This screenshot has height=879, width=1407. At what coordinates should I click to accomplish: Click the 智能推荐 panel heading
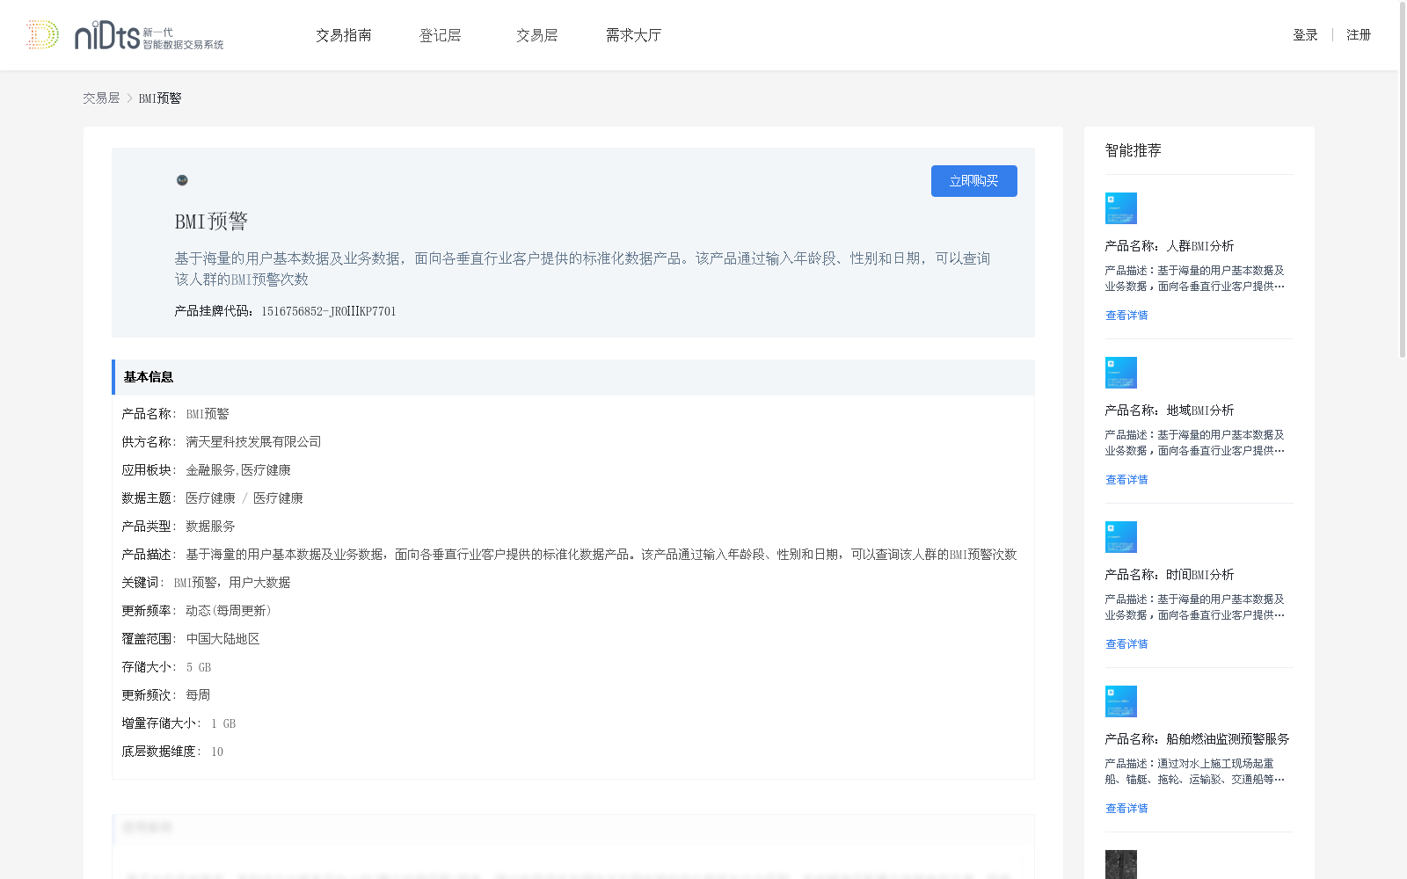click(x=1134, y=150)
